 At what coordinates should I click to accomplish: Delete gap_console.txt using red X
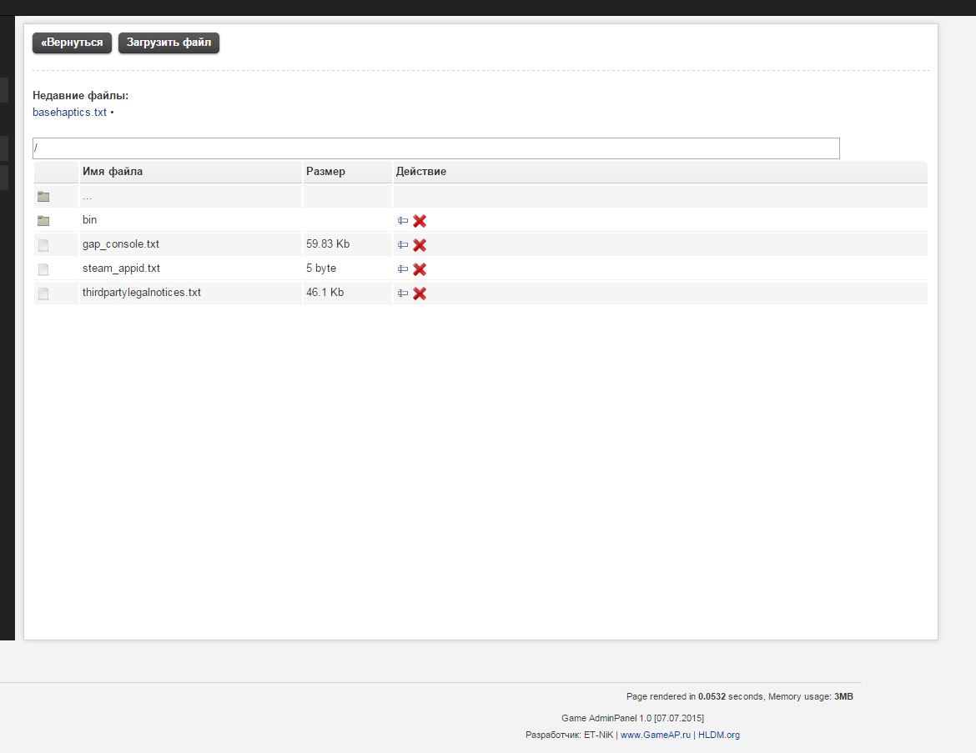pyautogui.click(x=420, y=245)
